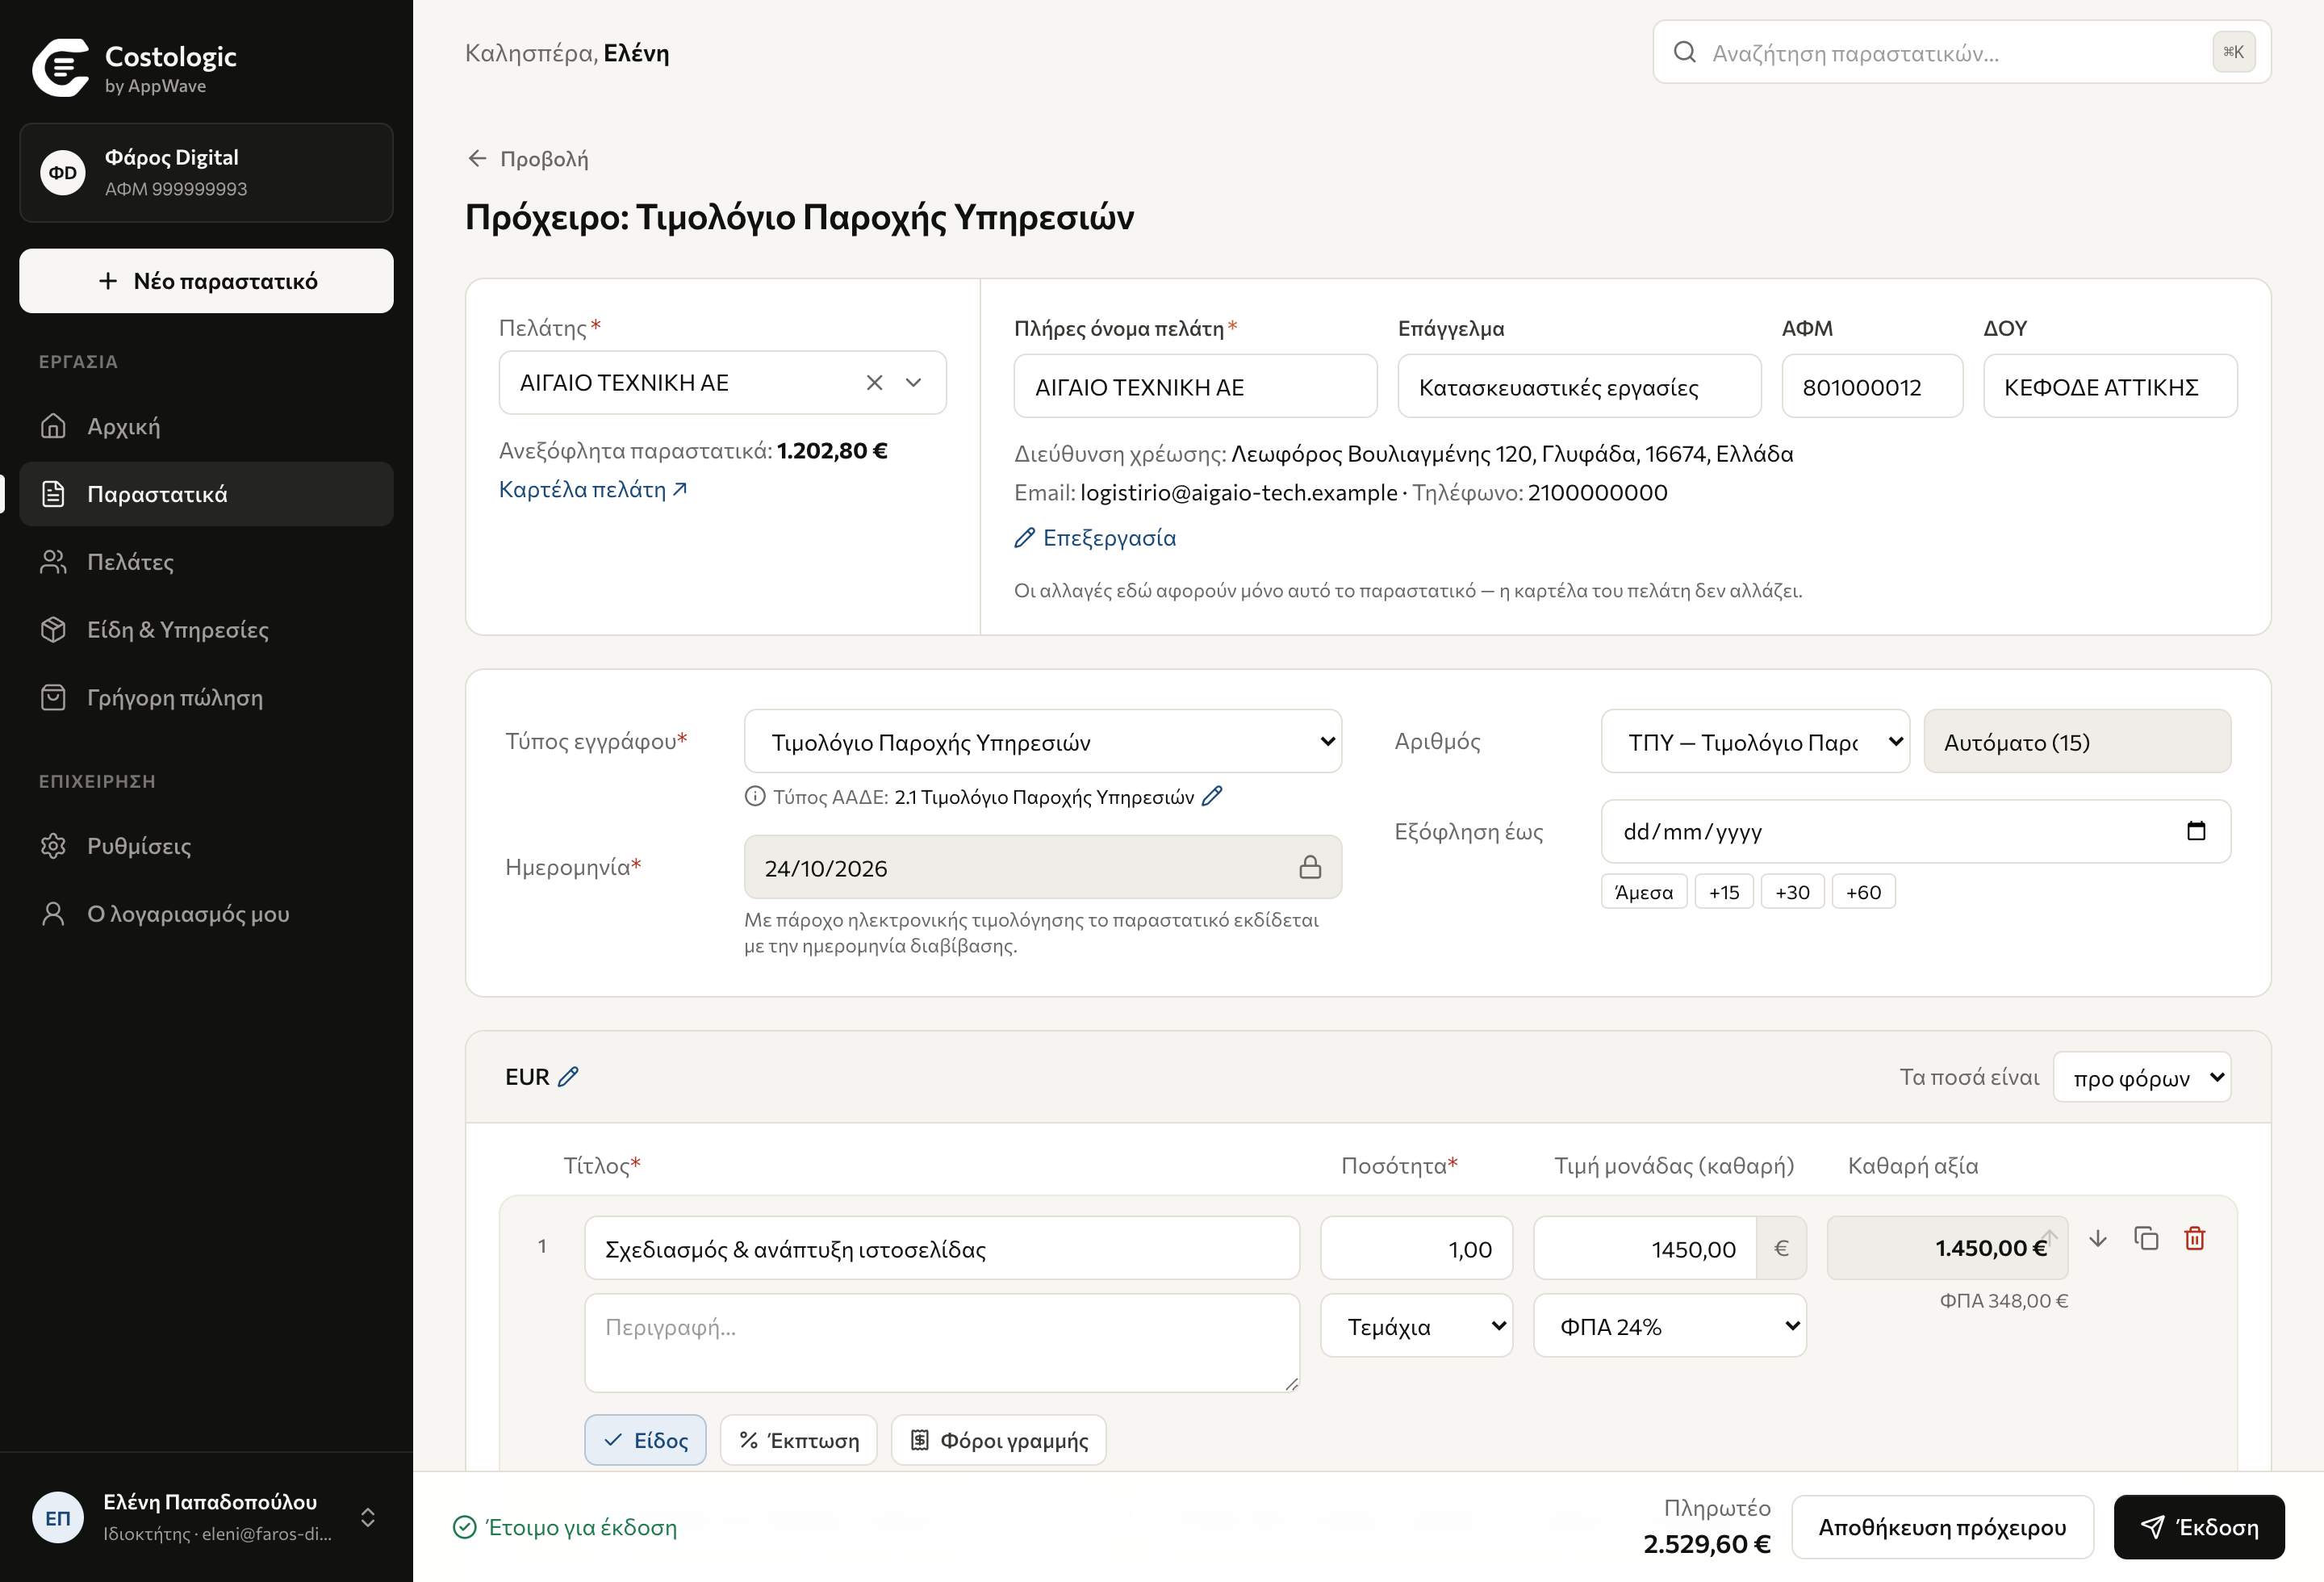The height and width of the screenshot is (1582, 2324).
Task: Delete line 1 with the trash icon
Action: click(x=2195, y=1238)
